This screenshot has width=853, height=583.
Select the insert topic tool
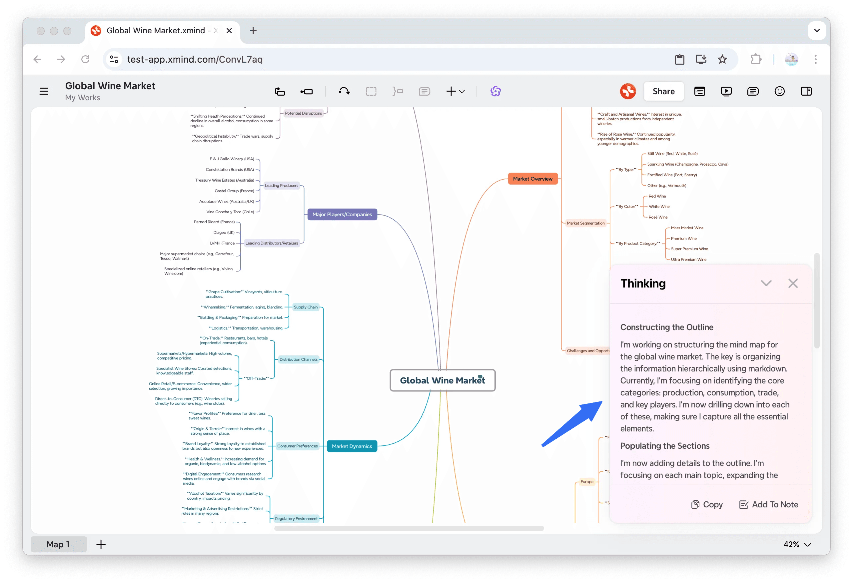coord(280,91)
